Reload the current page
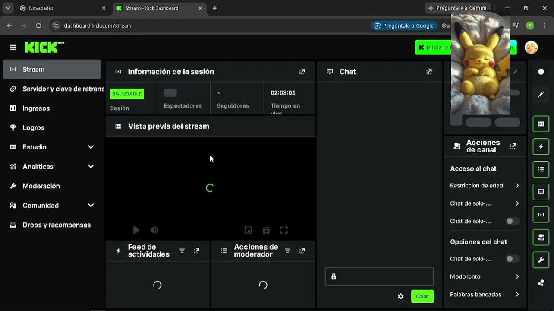554x311 pixels. tap(38, 25)
